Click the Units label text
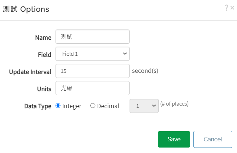 point(44,89)
